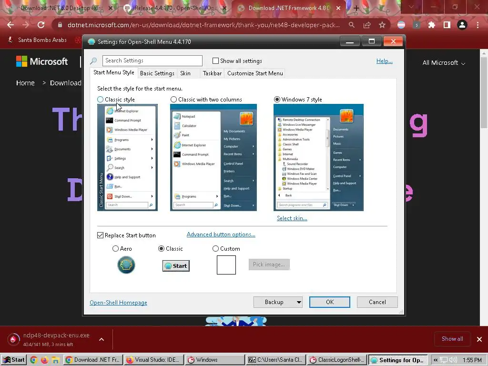The height and width of the screenshot is (366, 488).
Task: Select the Windows 7 style option
Action: click(277, 100)
